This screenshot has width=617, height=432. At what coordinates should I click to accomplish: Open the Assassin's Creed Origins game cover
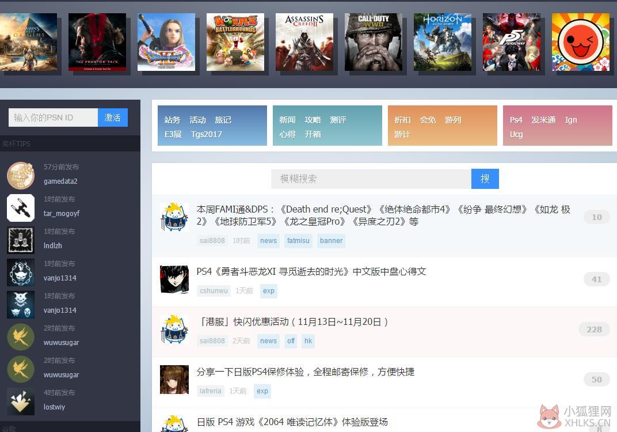(x=28, y=42)
